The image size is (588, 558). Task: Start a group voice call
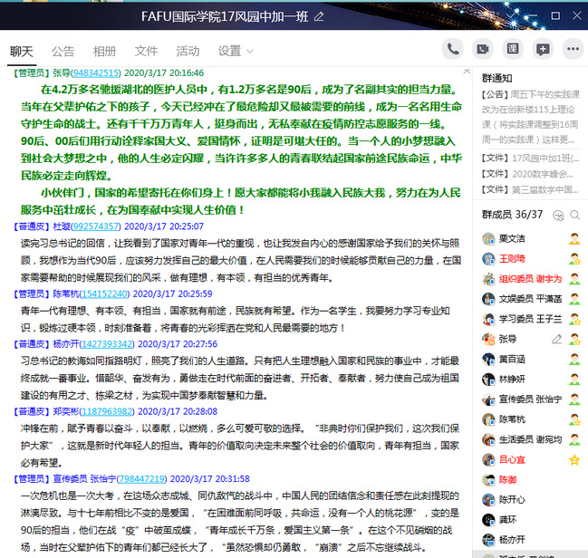pos(453,49)
